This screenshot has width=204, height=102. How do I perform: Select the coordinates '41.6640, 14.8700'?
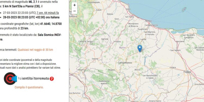point(51,24)
